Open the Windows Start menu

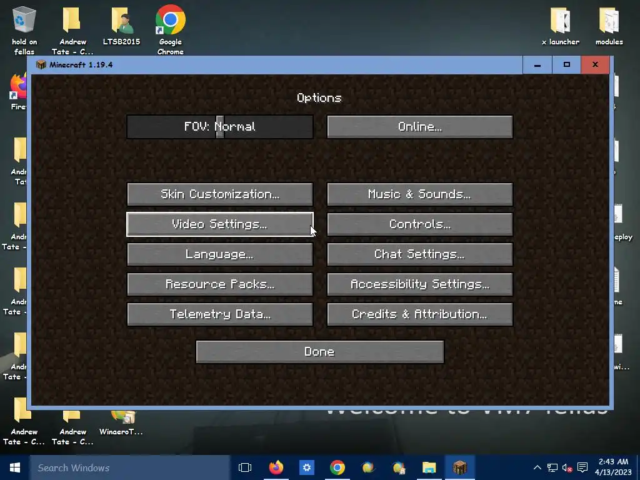15,467
